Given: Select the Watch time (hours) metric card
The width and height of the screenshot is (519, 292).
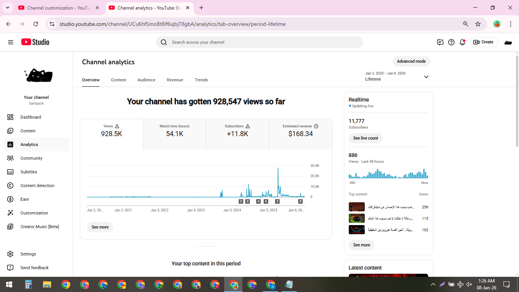Looking at the screenshot, I should click(x=174, y=130).
